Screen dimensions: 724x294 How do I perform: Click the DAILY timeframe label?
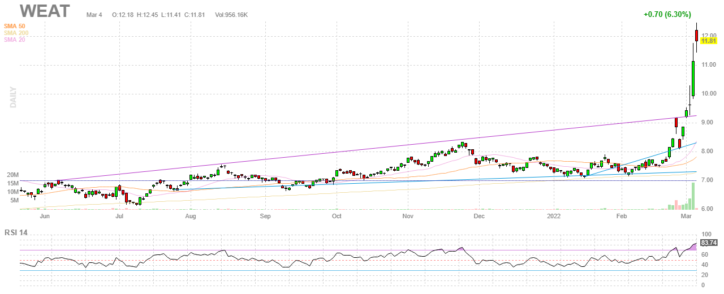pyautogui.click(x=12, y=97)
